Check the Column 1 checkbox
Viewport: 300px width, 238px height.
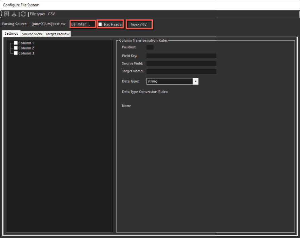click(15, 43)
